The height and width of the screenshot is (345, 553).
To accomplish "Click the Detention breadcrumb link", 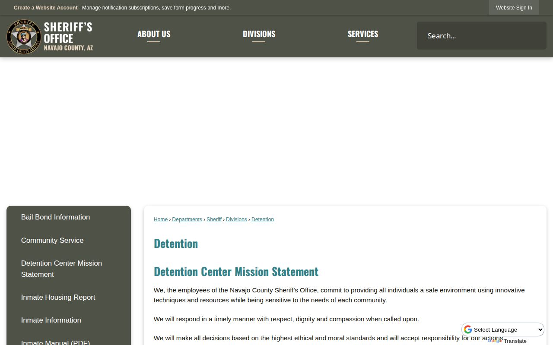I will pos(263,220).
